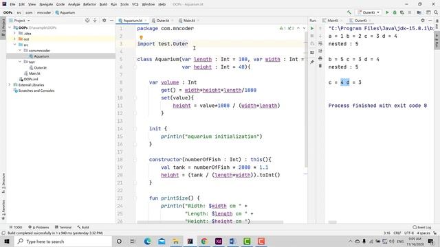Switch to the Outer.kt editor tab

[x=163, y=21]
